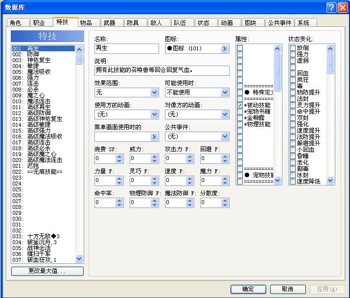
Task: Click the arrow button in 菜单画面使用时的 field
Action: point(154,137)
